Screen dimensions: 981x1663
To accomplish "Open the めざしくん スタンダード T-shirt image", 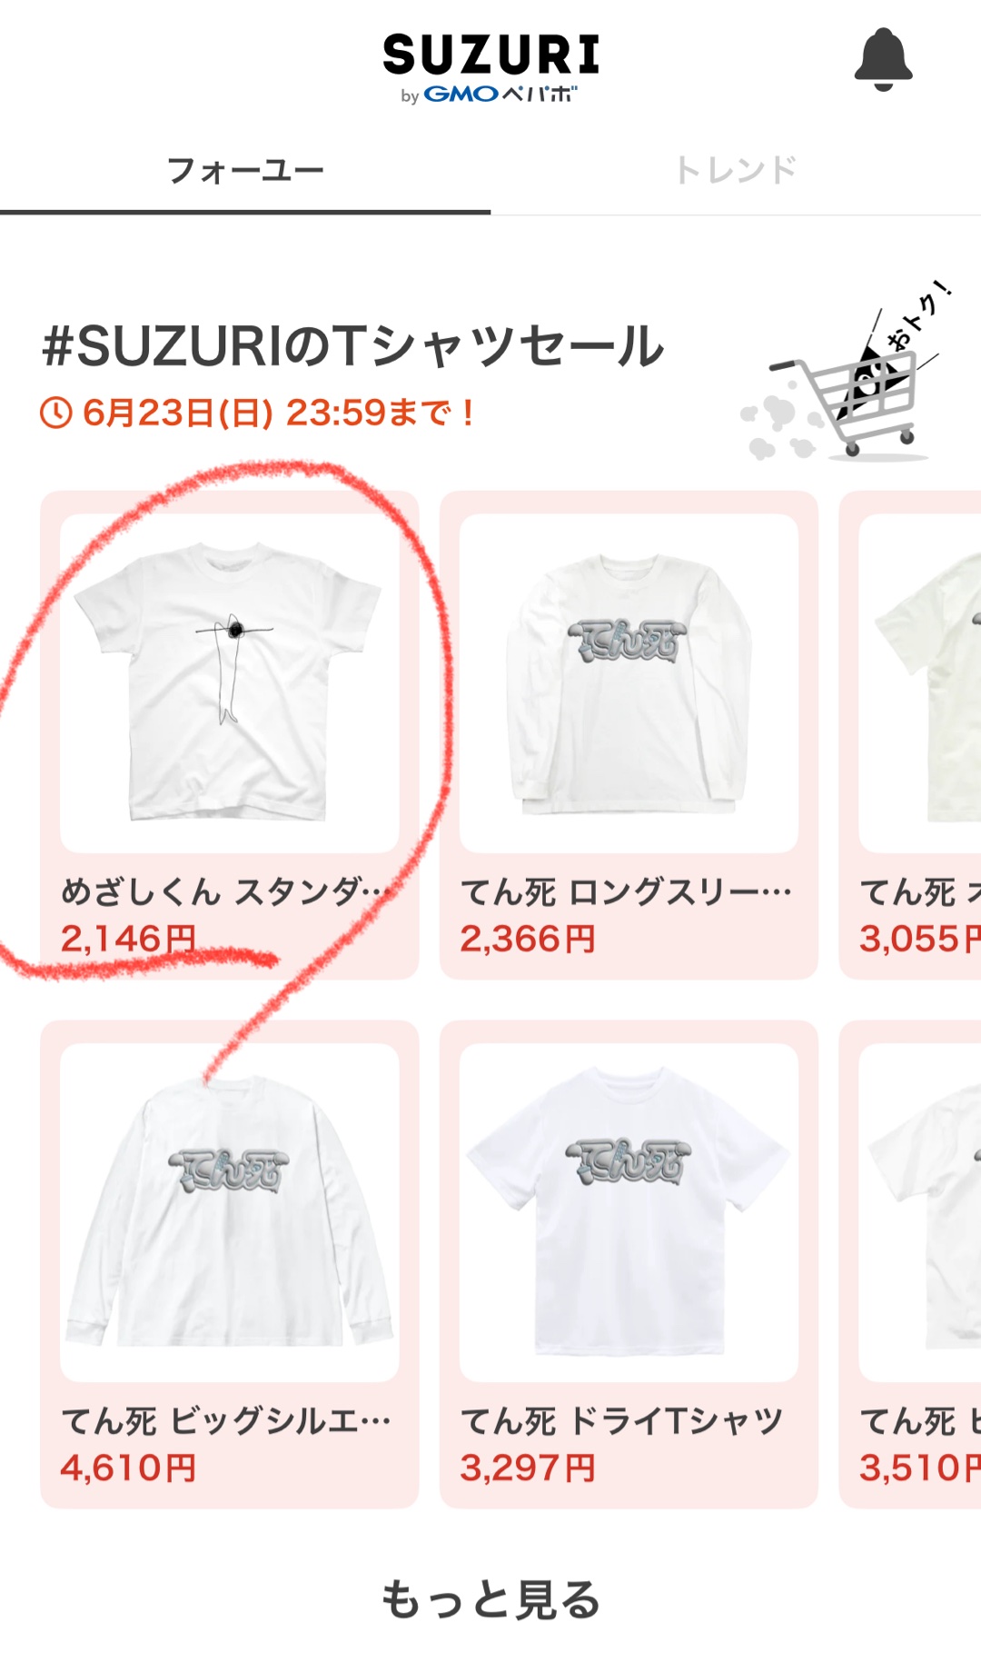I will (230, 683).
